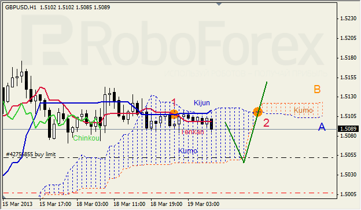The width and height of the screenshot is (361, 210).
Task: Click the 19 Mar 03:00 time label
Action: tap(204, 204)
